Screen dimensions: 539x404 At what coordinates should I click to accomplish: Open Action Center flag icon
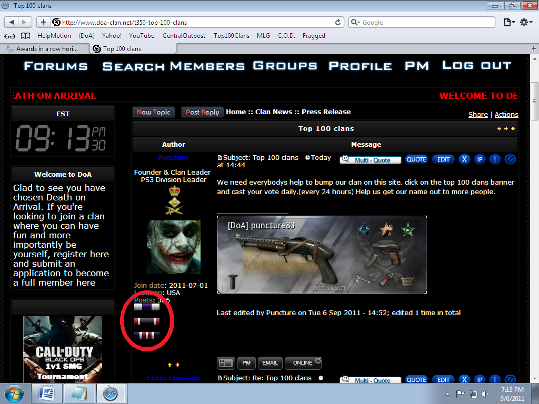click(460, 394)
